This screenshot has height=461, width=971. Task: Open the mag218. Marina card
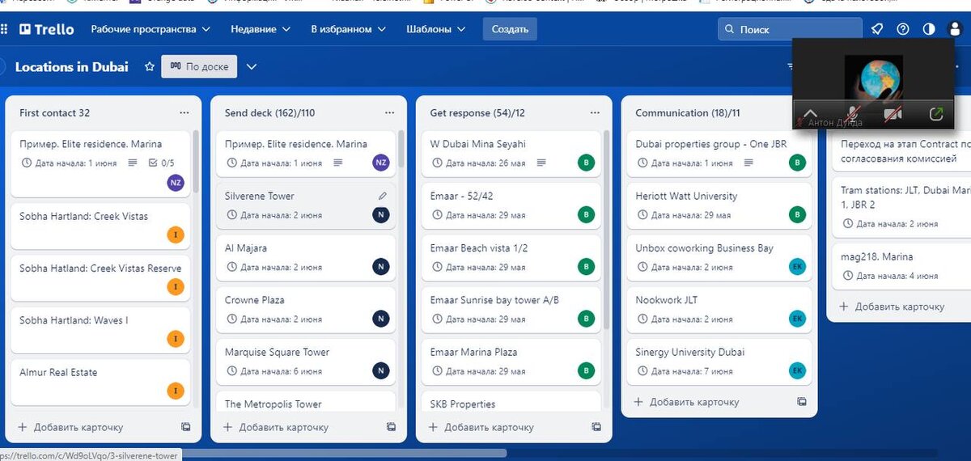(901, 265)
